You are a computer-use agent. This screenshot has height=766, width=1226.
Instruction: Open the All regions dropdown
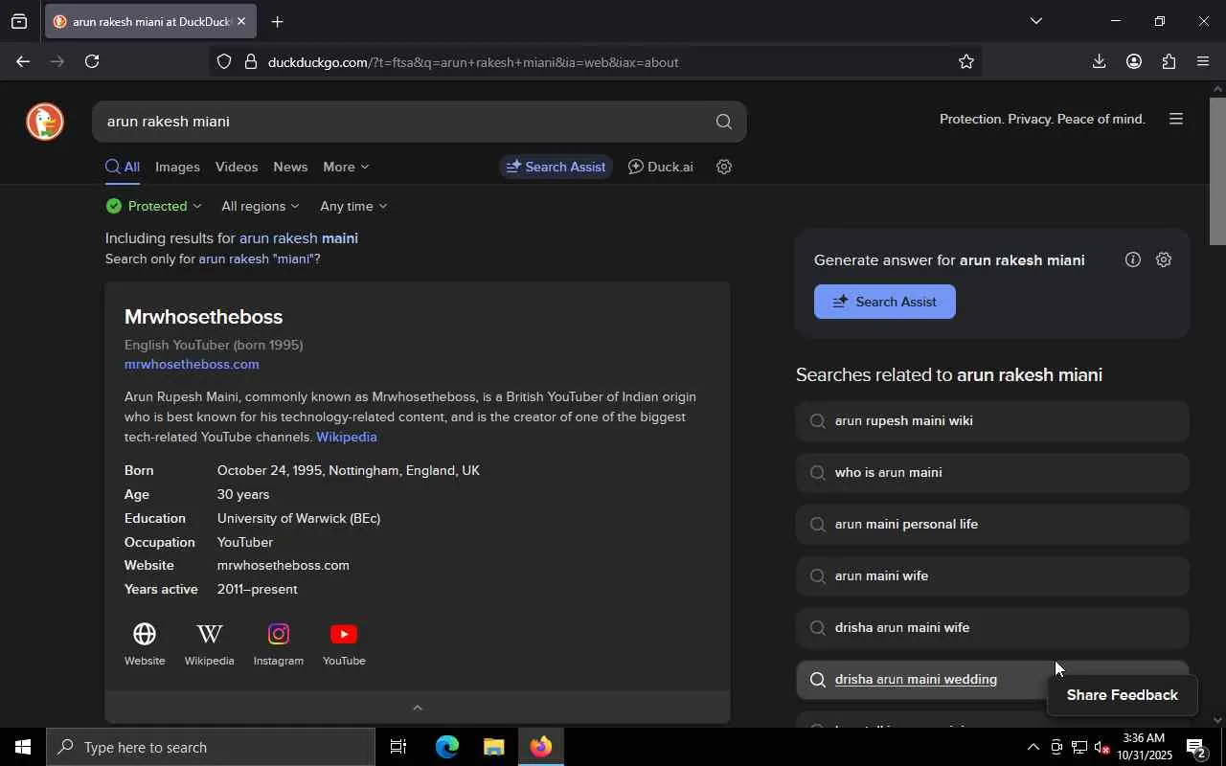(261, 206)
